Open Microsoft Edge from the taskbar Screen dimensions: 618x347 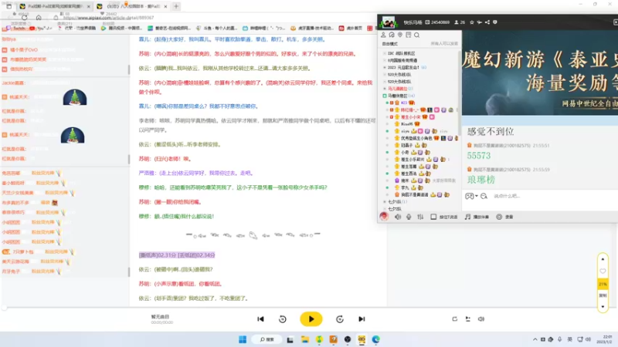click(375, 339)
